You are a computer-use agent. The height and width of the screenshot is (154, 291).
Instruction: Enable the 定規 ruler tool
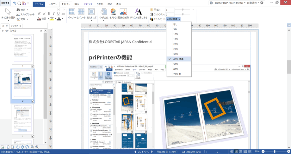coord(22,19)
